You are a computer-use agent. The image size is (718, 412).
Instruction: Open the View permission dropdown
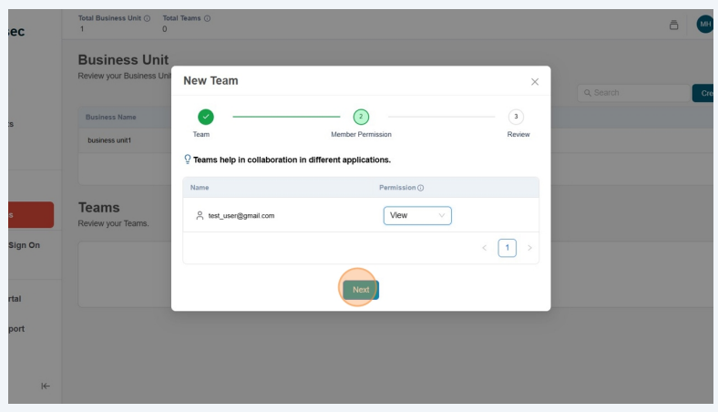tap(417, 216)
